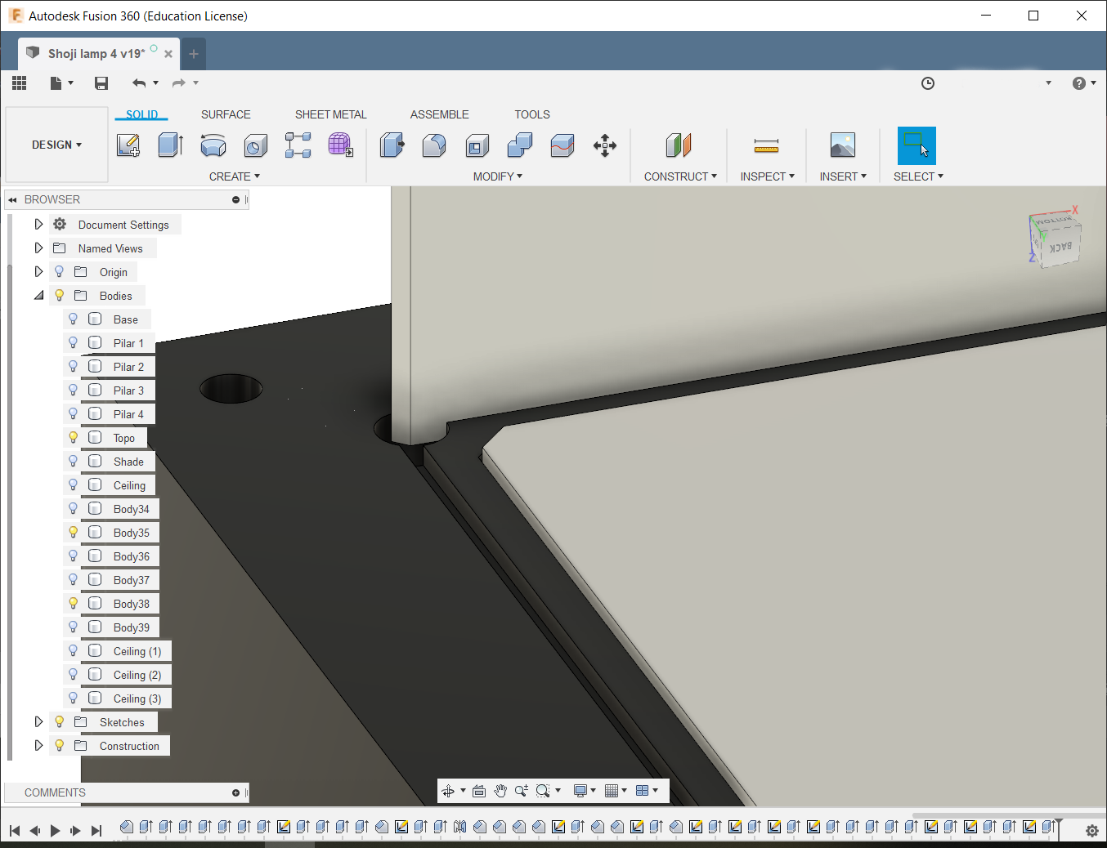Select the Pan hand tool
This screenshot has width=1107, height=848.
coord(500,791)
